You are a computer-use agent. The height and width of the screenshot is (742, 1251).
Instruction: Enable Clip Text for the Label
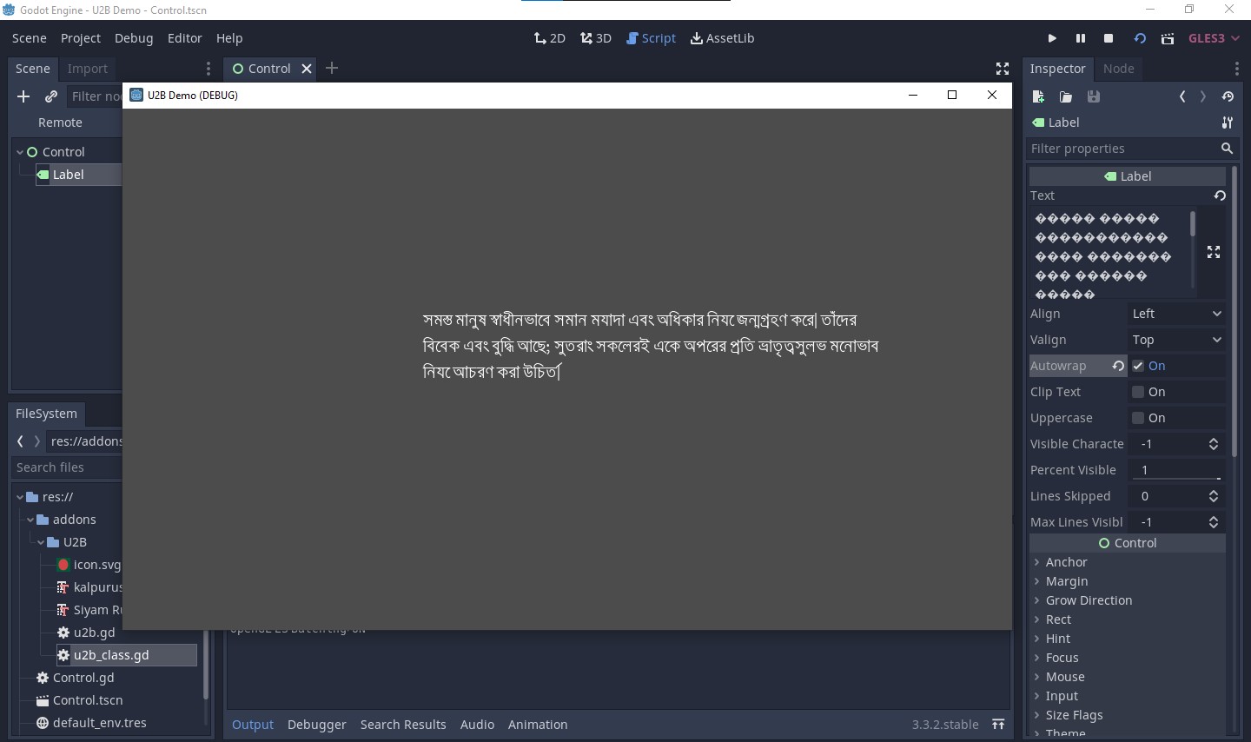click(x=1137, y=392)
